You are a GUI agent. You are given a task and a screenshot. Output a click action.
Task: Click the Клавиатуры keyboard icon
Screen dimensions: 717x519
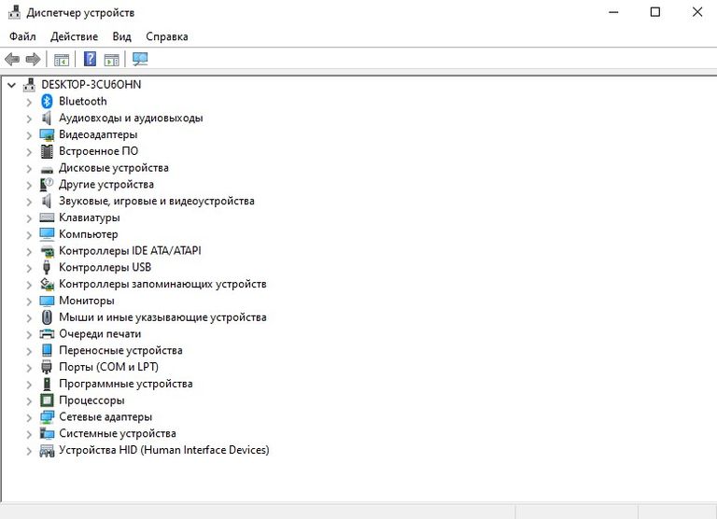(47, 217)
